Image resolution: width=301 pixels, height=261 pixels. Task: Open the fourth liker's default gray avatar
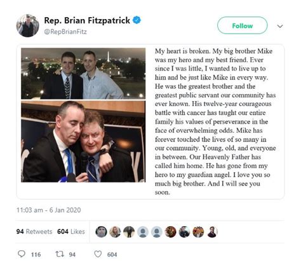pos(143,232)
